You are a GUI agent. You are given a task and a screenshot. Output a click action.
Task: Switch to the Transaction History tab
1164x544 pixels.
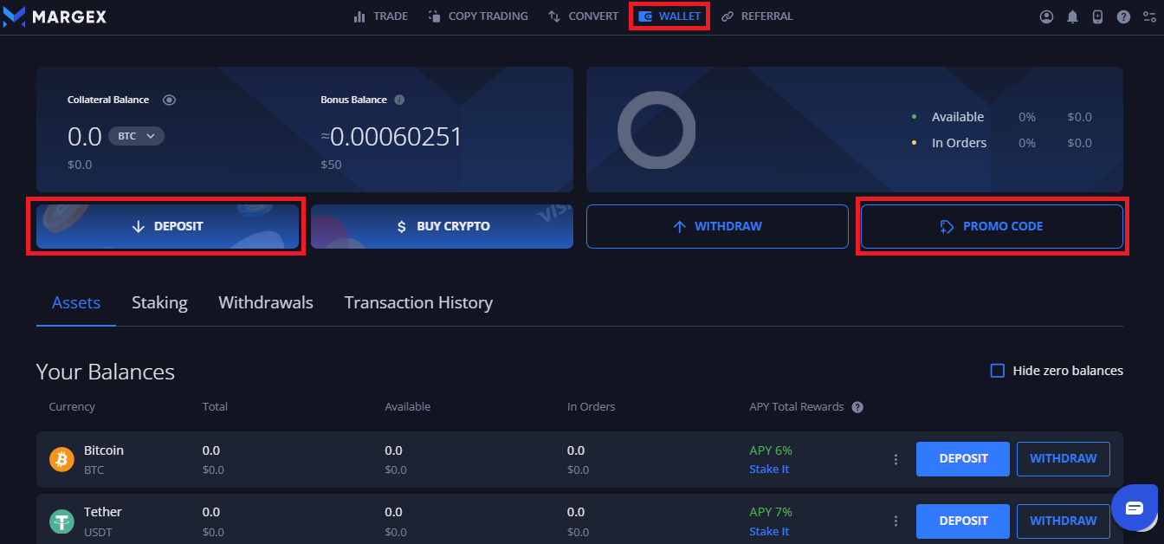(x=418, y=302)
